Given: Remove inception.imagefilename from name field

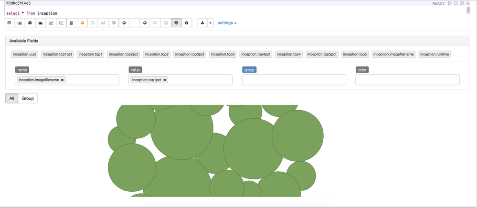Looking at the screenshot, I should point(63,80).
